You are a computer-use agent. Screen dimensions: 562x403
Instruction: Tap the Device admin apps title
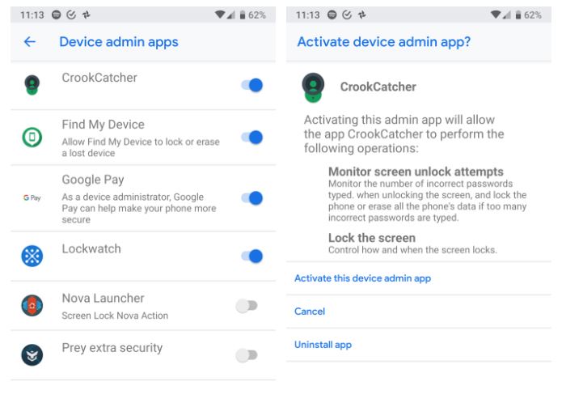pos(119,42)
